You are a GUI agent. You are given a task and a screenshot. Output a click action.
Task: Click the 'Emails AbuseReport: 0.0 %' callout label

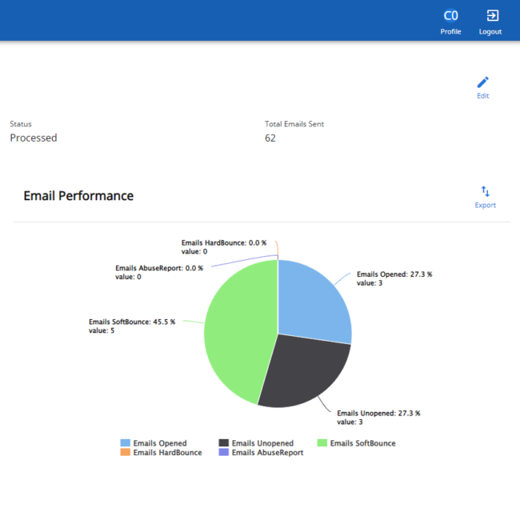158,269
